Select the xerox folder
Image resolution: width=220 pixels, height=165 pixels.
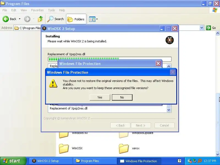tap(129, 148)
